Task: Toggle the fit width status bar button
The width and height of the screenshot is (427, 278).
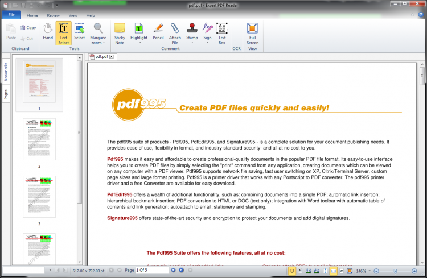Action: click(x=333, y=271)
